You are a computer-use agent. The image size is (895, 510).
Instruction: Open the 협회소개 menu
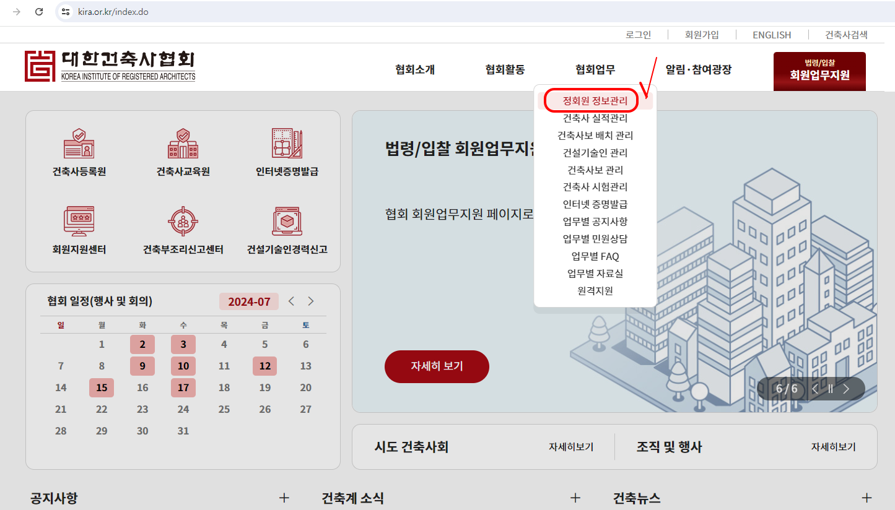click(x=414, y=70)
